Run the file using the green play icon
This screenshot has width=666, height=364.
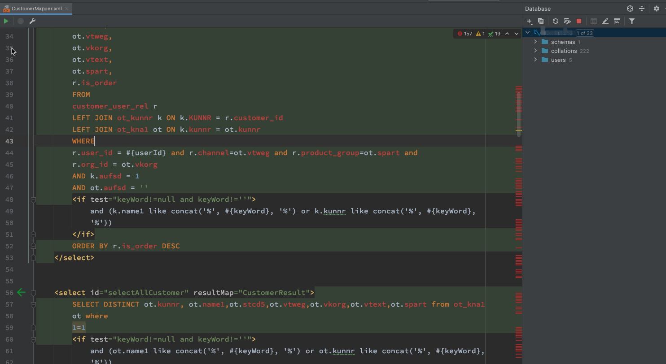(6, 21)
